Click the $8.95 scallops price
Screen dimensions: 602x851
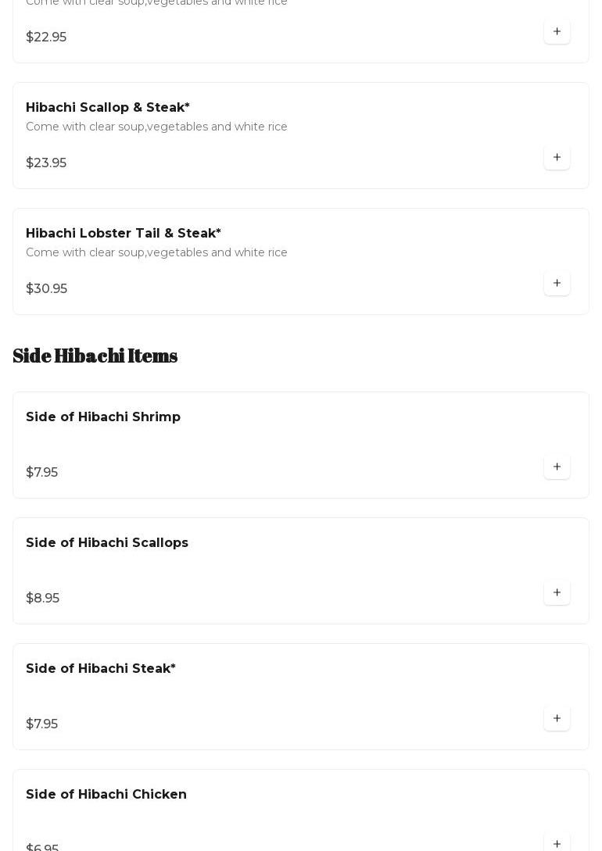pyautogui.click(x=43, y=599)
